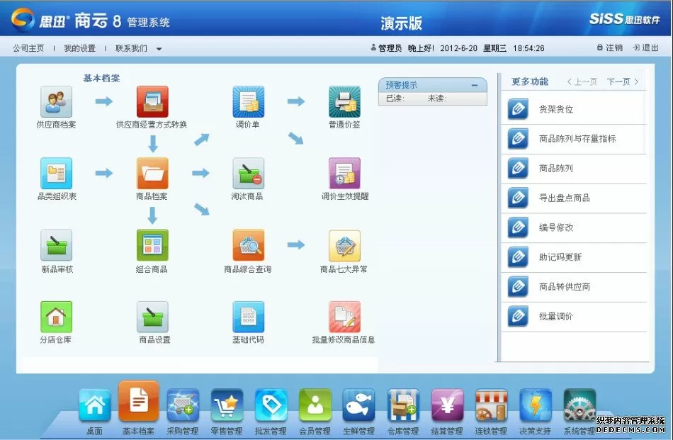This screenshot has height=440, width=673.
Task: Click the 退出 exit button
Action: click(645, 48)
